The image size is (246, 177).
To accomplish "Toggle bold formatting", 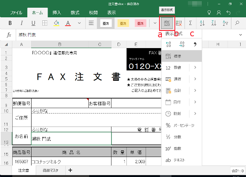I will (10, 23).
